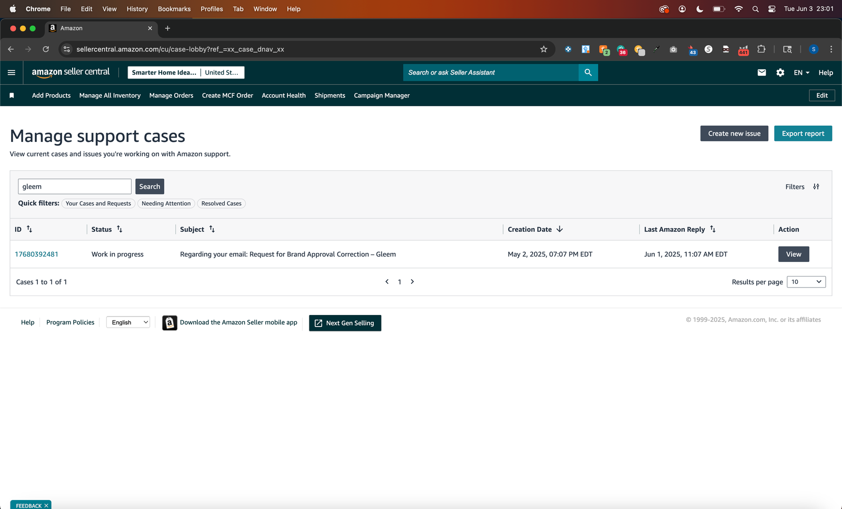The height and width of the screenshot is (509, 842).
Task: Click page number 1 in pagination
Action: 399,282
